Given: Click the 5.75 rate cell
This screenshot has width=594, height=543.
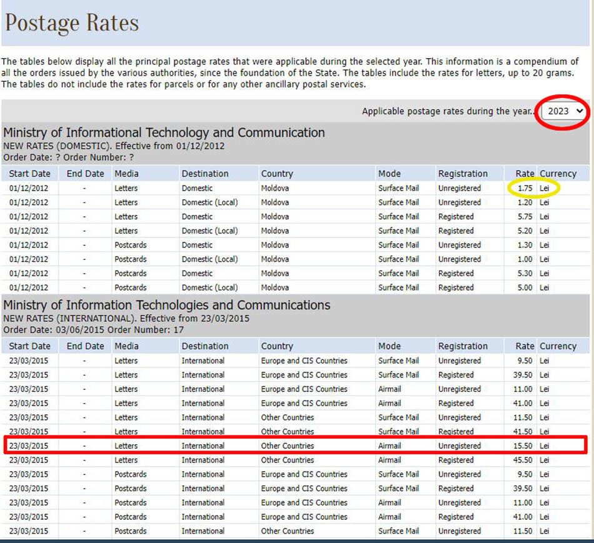Looking at the screenshot, I should 525,217.
